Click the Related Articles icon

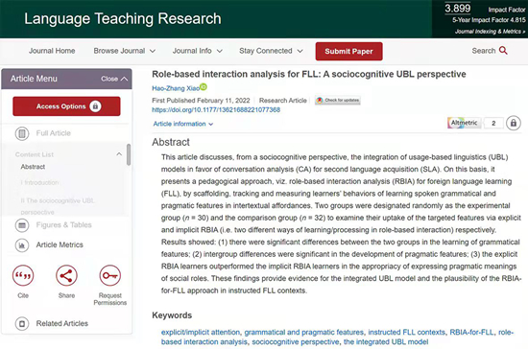pyautogui.click(x=22, y=324)
